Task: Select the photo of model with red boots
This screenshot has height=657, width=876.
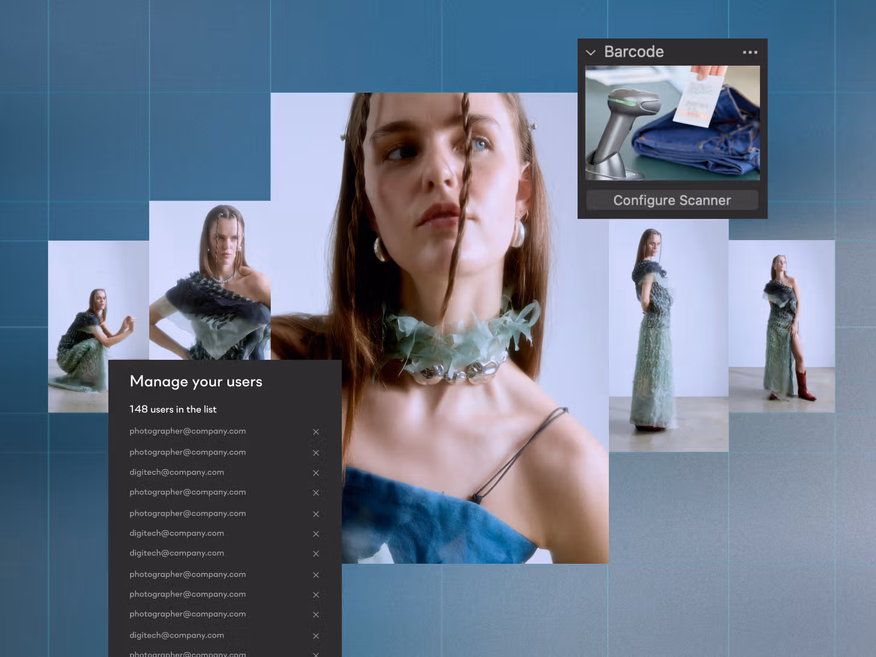Action: pos(781,326)
